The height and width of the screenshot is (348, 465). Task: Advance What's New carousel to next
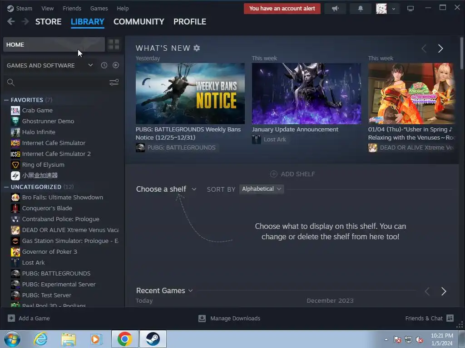point(440,48)
